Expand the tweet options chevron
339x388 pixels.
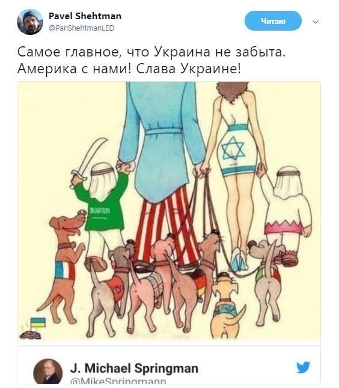click(316, 22)
